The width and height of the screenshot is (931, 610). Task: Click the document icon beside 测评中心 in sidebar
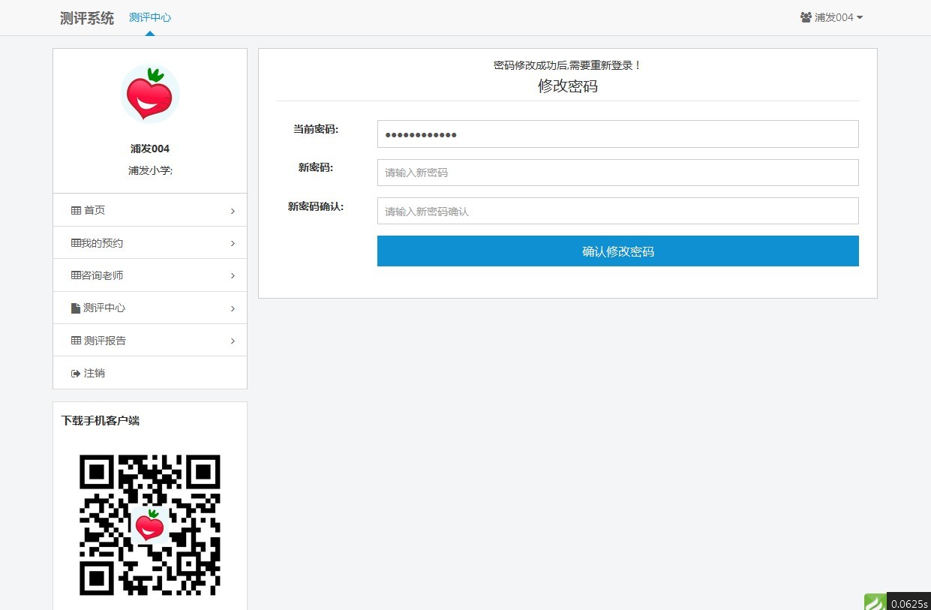pyautogui.click(x=76, y=308)
